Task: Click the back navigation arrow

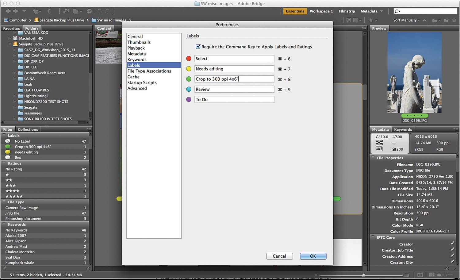Action: coord(8,11)
